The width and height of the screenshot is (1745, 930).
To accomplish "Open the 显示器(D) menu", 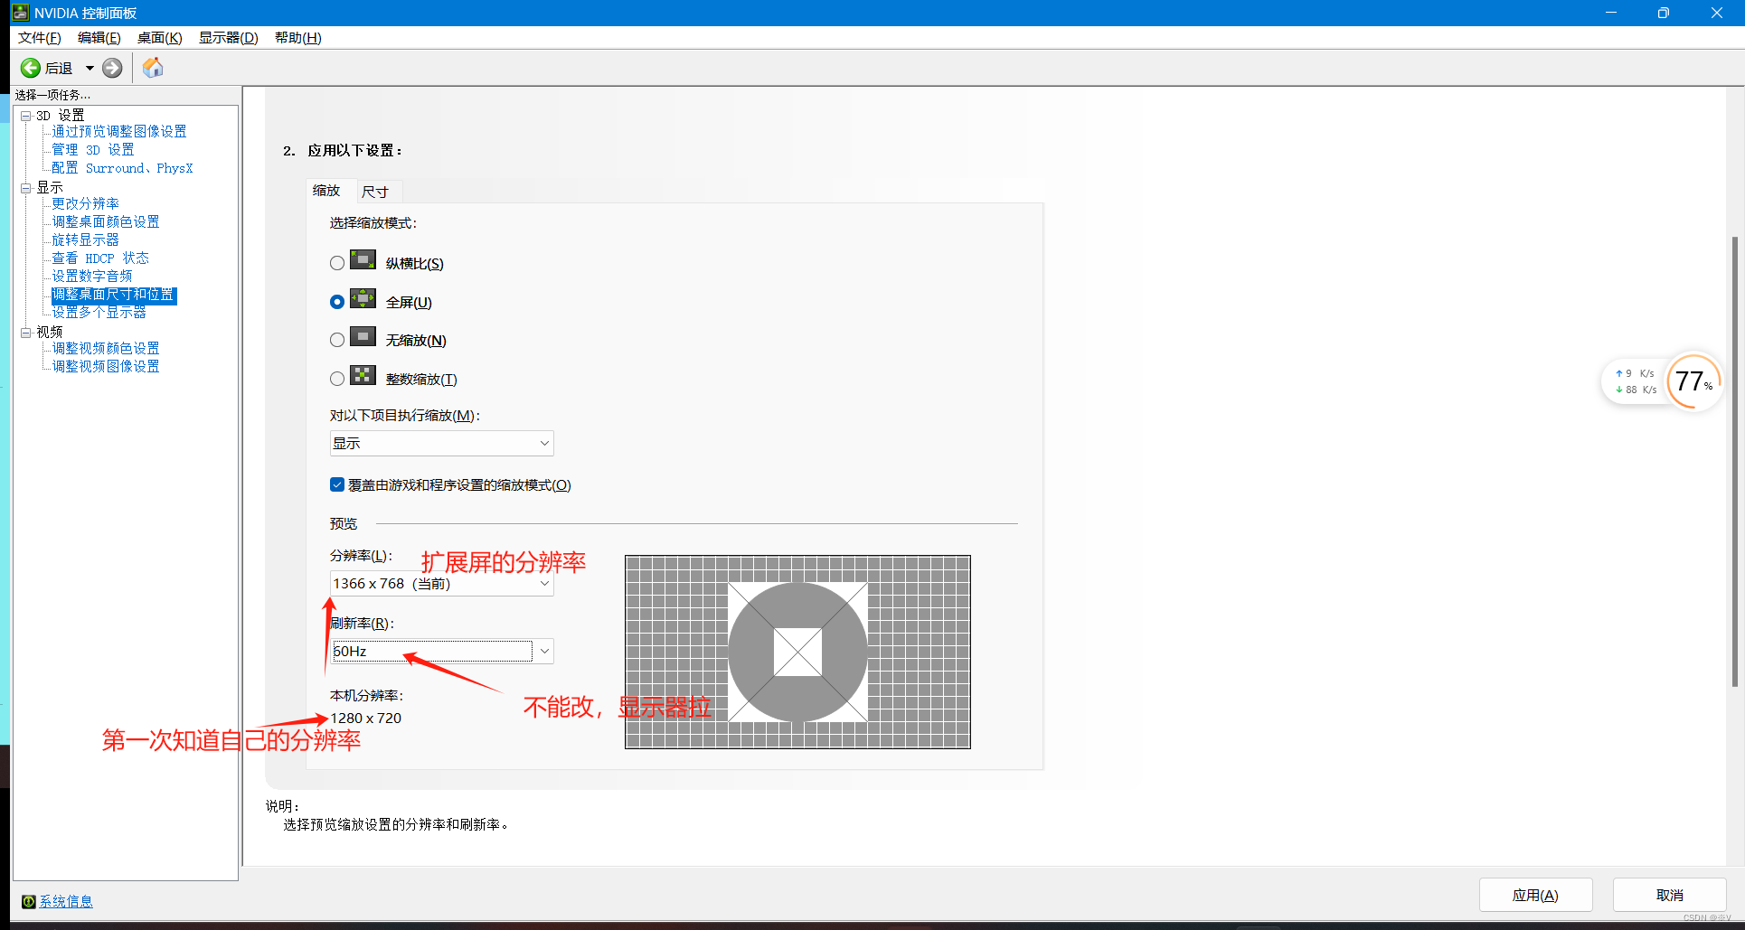I will click(x=229, y=38).
